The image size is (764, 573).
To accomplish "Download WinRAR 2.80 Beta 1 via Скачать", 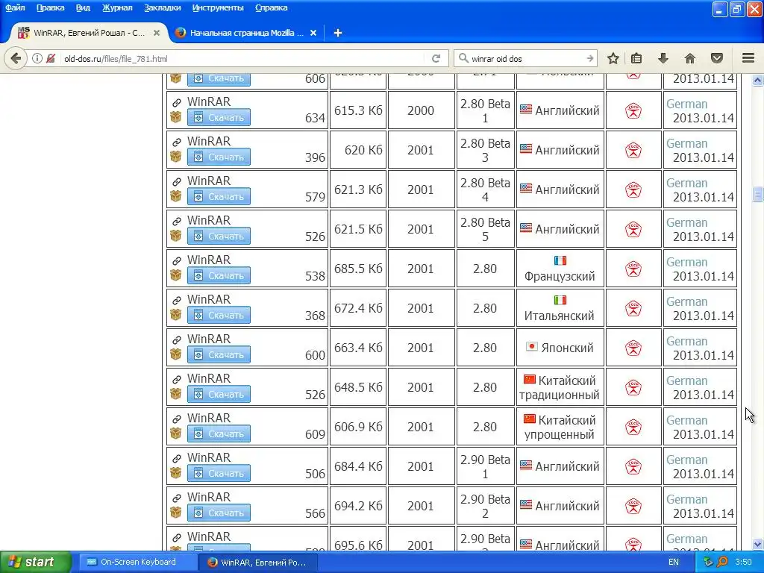I will click(219, 117).
